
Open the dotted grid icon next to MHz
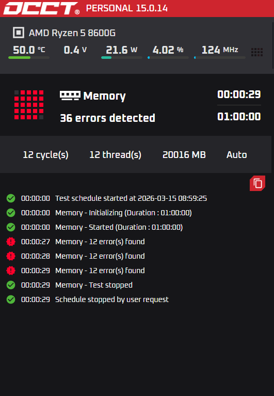pos(257,52)
